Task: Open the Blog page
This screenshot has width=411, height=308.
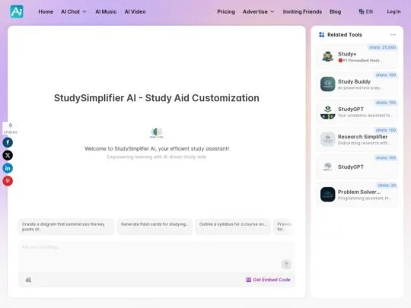Action: point(335,11)
